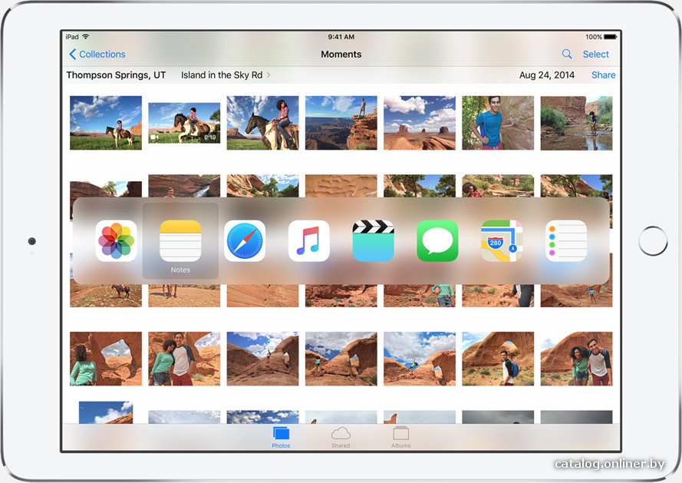Viewport: 682px width, 483px height.
Task: Tap the search magnifier icon
Action: click(x=567, y=54)
